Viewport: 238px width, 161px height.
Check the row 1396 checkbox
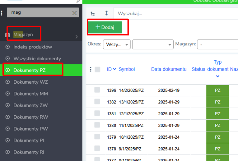click(x=97, y=90)
